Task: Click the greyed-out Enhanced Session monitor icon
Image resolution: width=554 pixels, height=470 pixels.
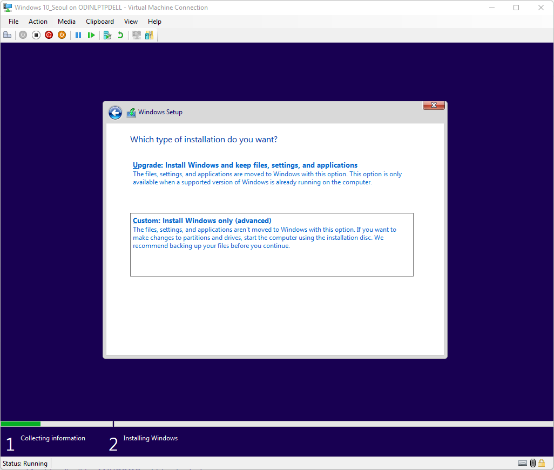Action: (137, 35)
